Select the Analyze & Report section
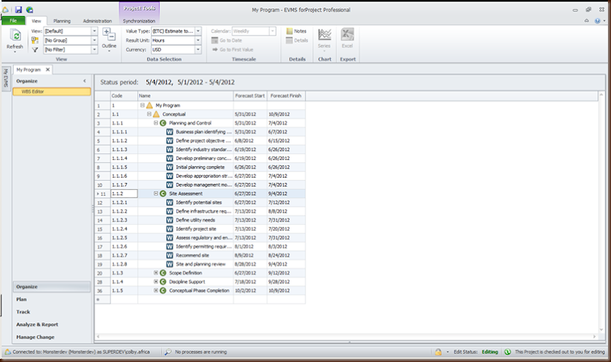The height and width of the screenshot is (362, 611). click(38, 324)
